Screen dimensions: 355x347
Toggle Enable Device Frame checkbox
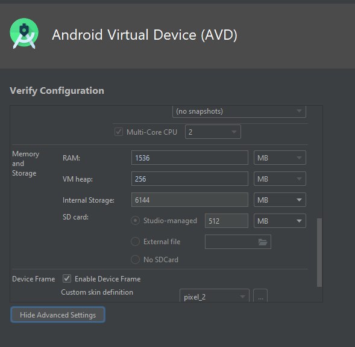[67, 278]
